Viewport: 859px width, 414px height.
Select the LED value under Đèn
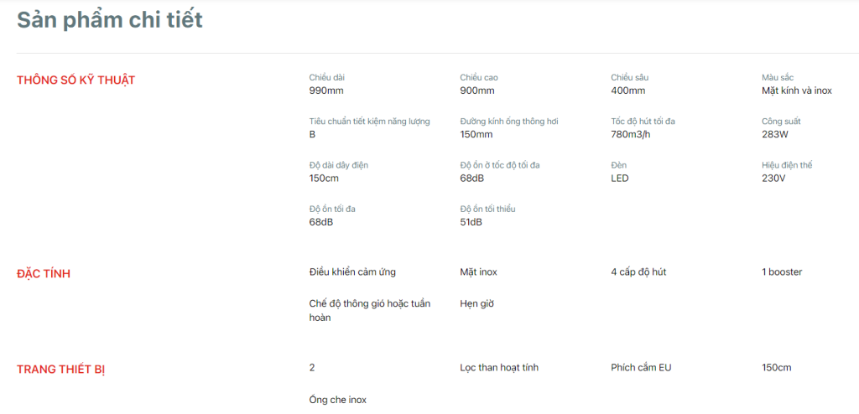click(x=620, y=178)
